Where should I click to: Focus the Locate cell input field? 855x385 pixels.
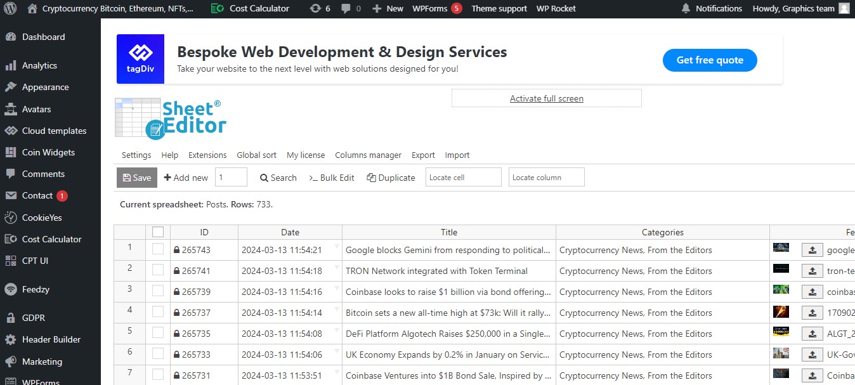(x=463, y=178)
